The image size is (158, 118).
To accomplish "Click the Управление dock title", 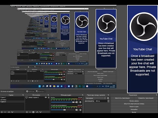I will tap(133, 95).
